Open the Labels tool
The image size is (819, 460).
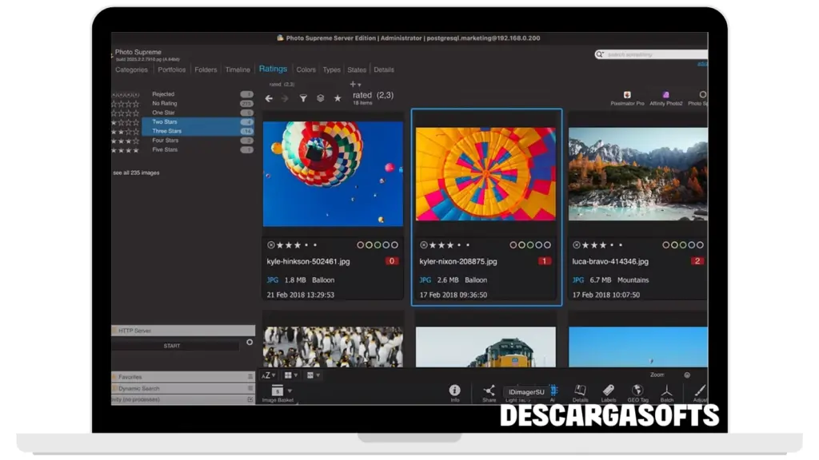pyautogui.click(x=608, y=391)
